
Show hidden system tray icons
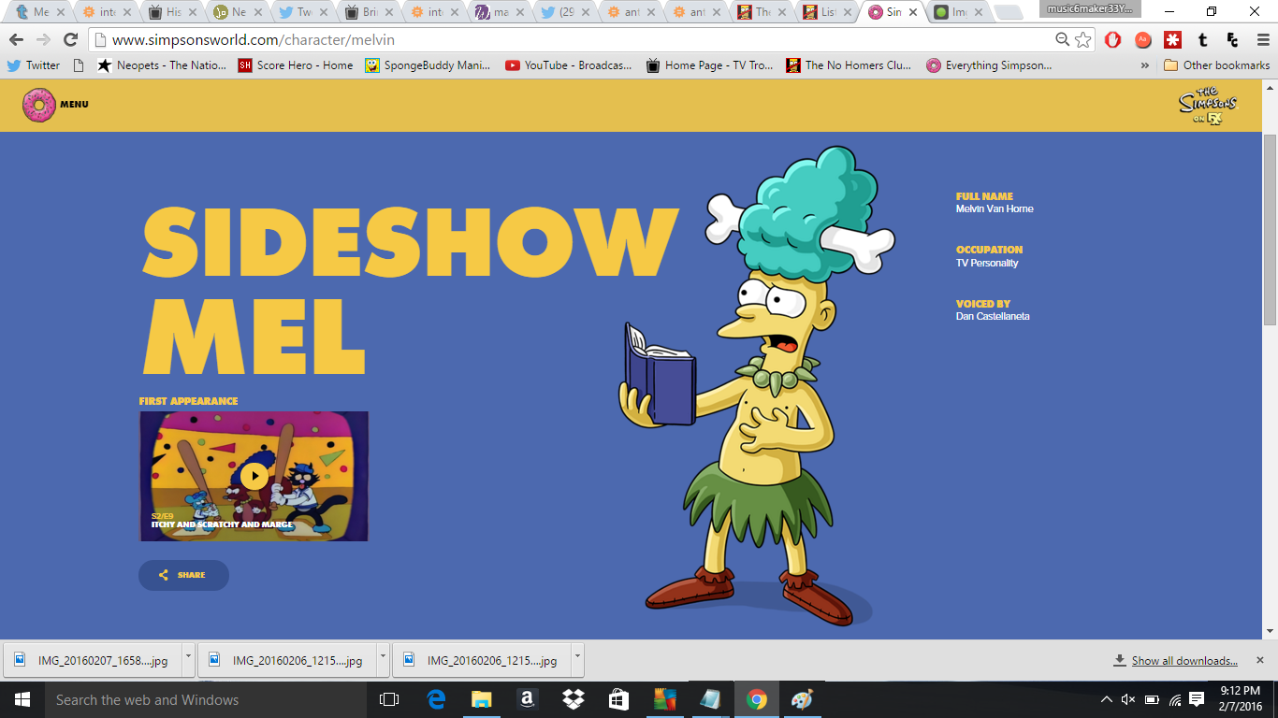[1107, 699]
